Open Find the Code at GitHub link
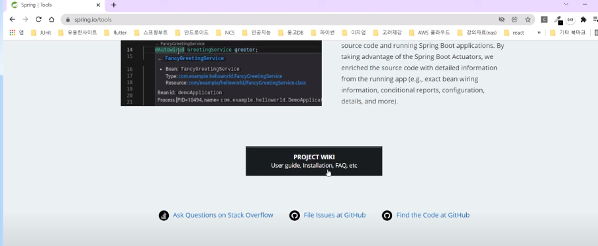Image resolution: width=598 pixels, height=246 pixels. click(433, 215)
